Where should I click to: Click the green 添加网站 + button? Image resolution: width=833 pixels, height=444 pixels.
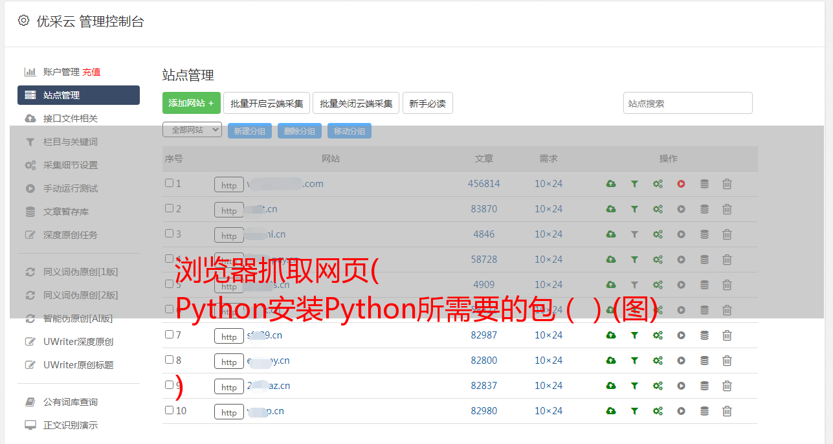click(192, 103)
